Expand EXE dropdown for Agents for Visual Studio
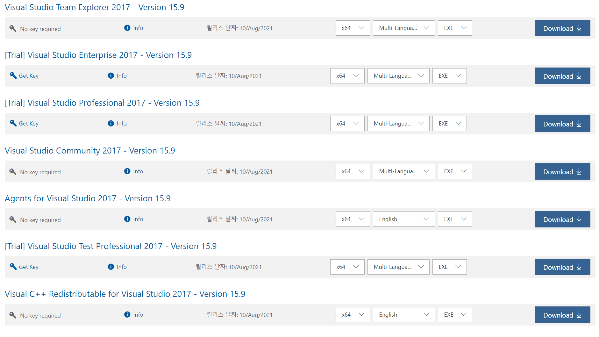 [455, 219]
